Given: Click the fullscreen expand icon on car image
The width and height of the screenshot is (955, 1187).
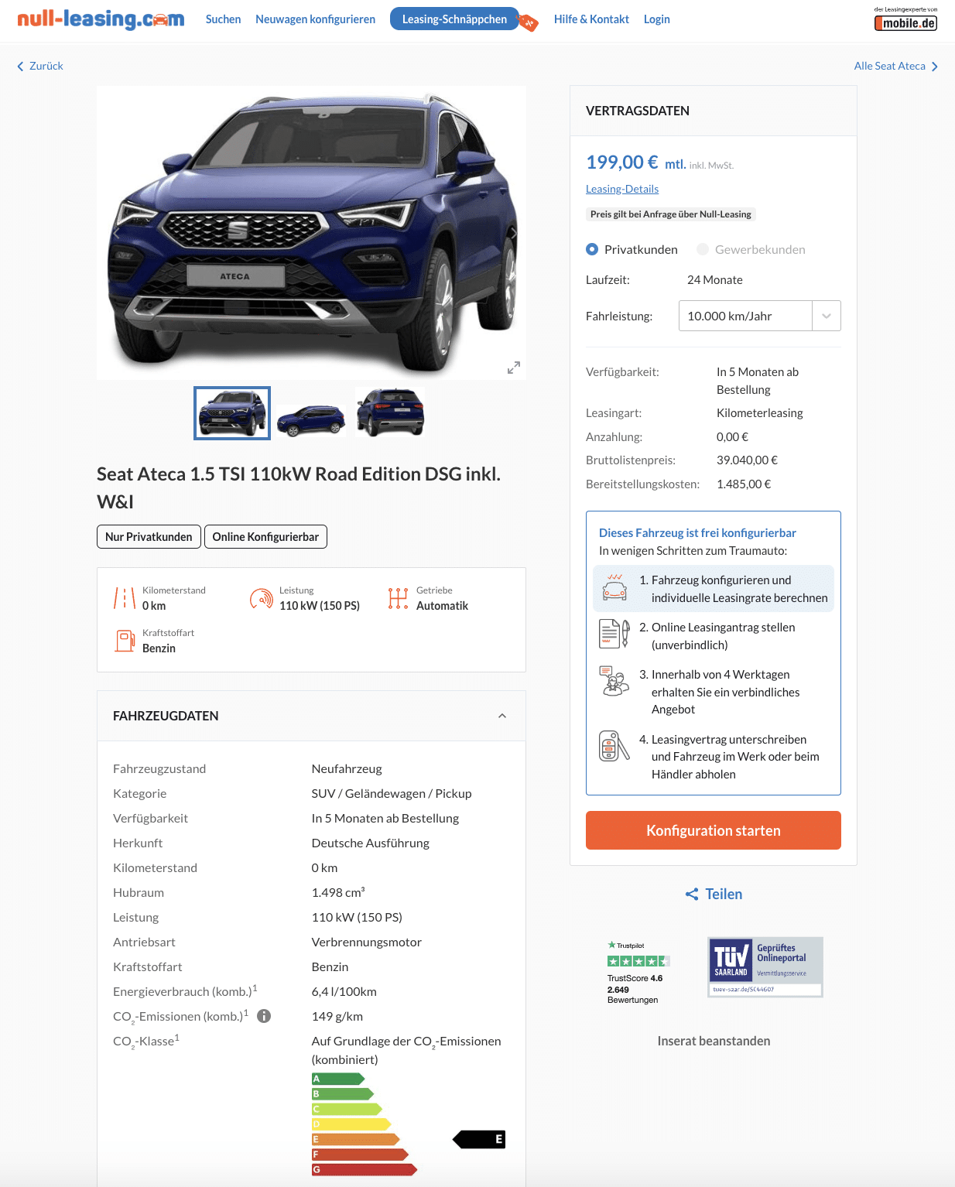Looking at the screenshot, I should (x=514, y=368).
